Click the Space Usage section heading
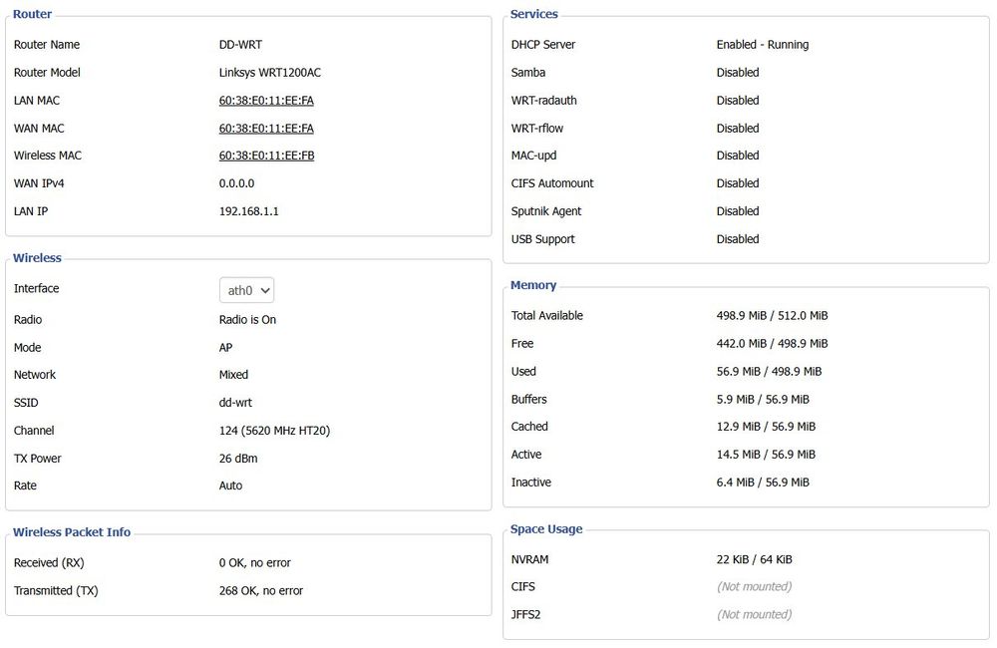The width and height of the screenshot is (997, 648). pyautogui.click(x=546, y=529)
